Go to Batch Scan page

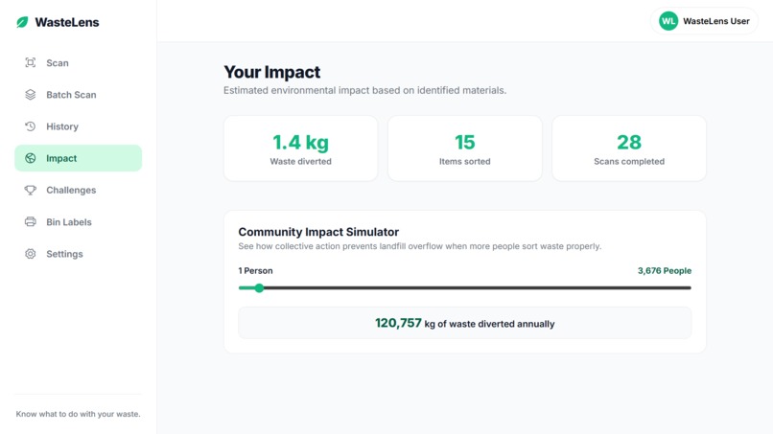(x=78, y=95)
